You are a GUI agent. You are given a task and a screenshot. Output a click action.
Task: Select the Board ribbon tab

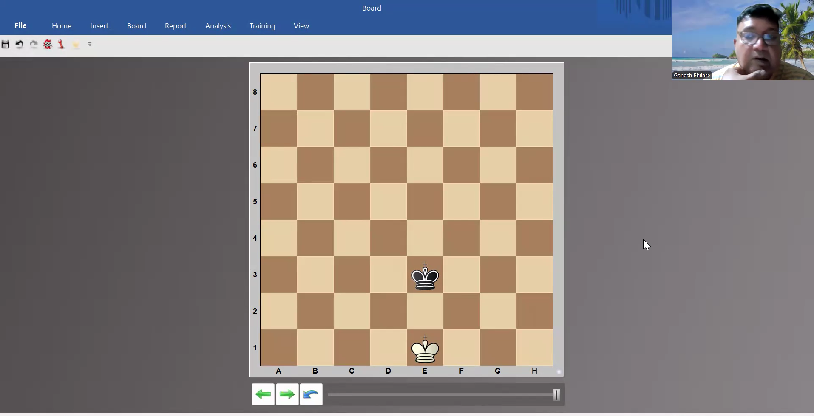(x=136, y=26)
